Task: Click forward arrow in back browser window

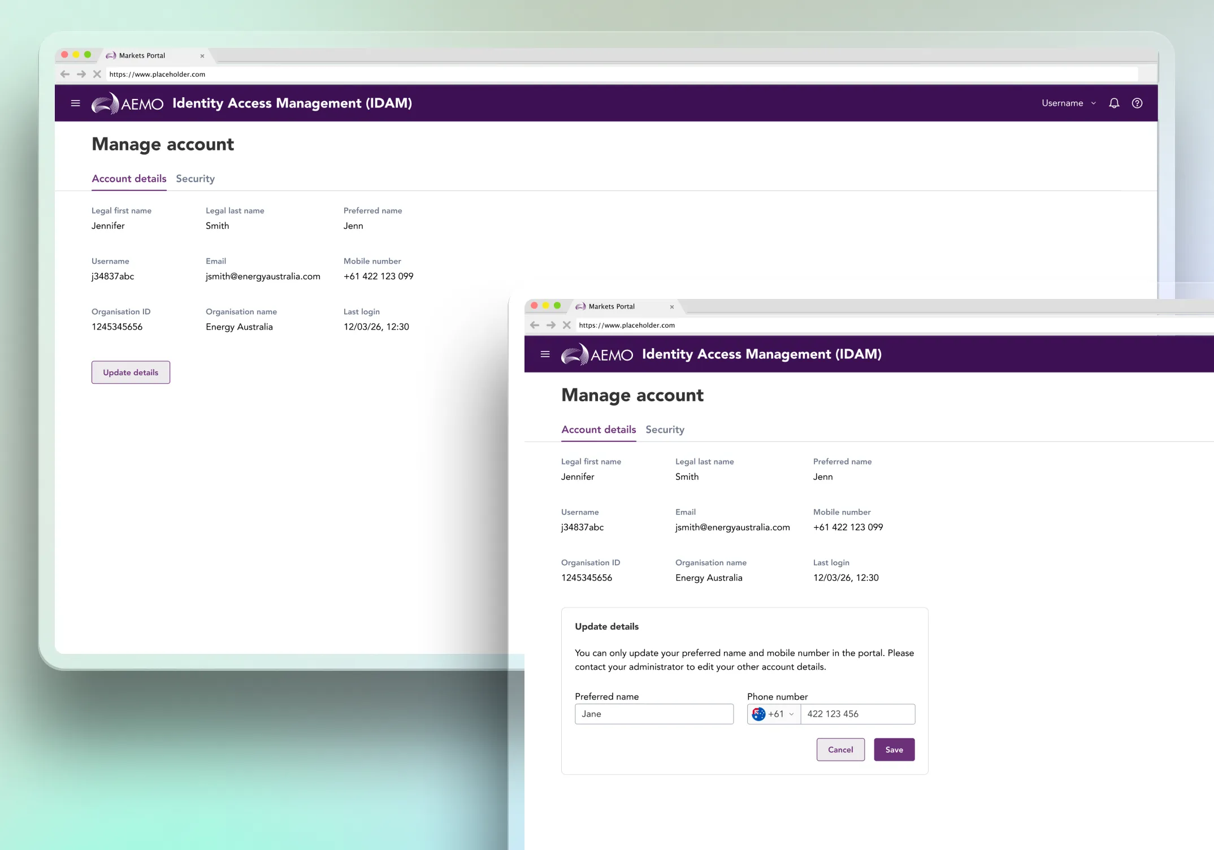Action: click(81, 74)
